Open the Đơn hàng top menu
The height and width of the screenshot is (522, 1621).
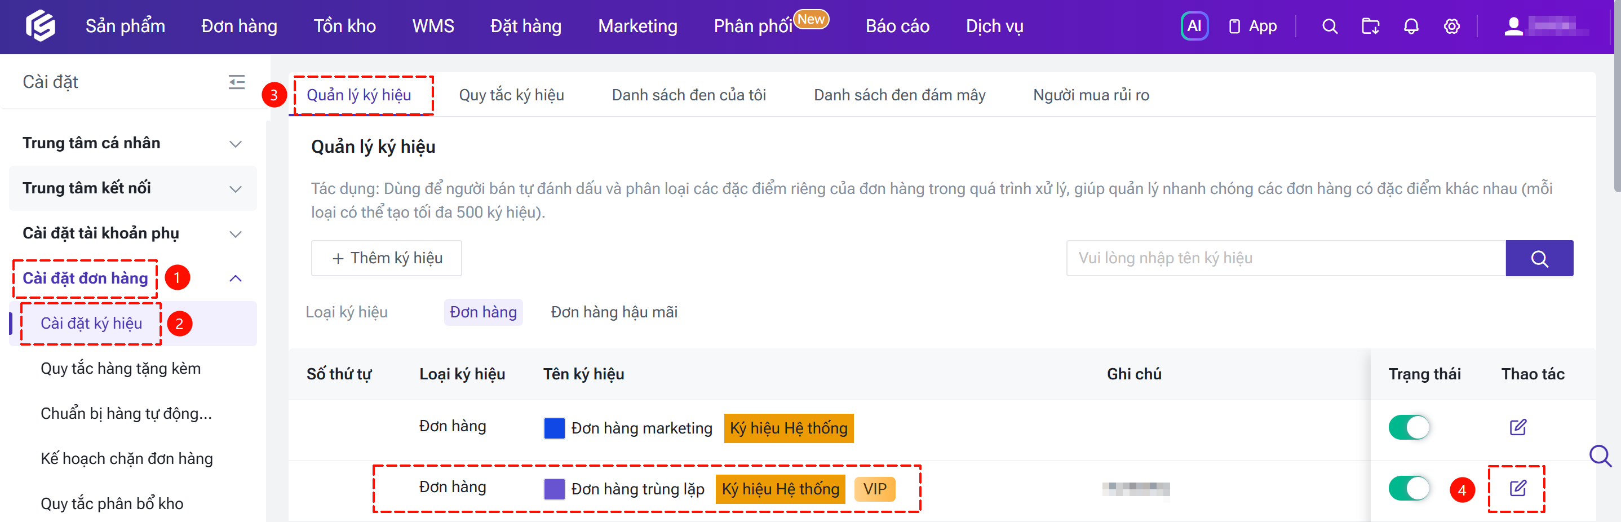point(239,26)
